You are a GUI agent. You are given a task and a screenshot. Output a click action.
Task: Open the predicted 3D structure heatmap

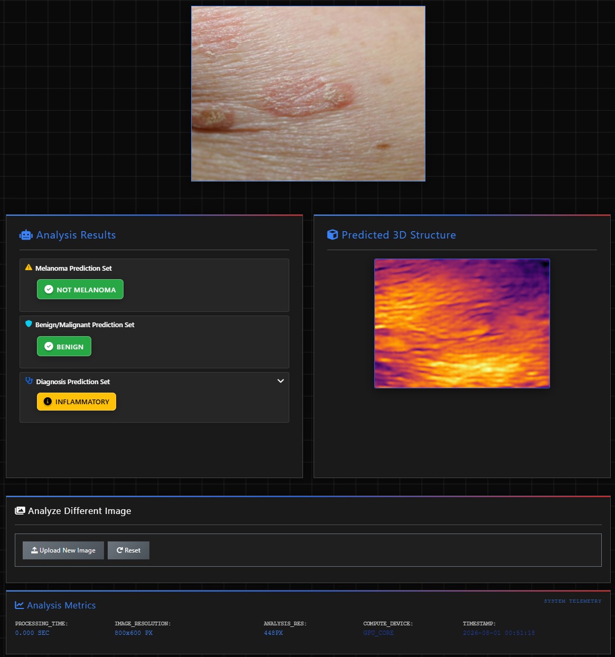click(462, 323)
